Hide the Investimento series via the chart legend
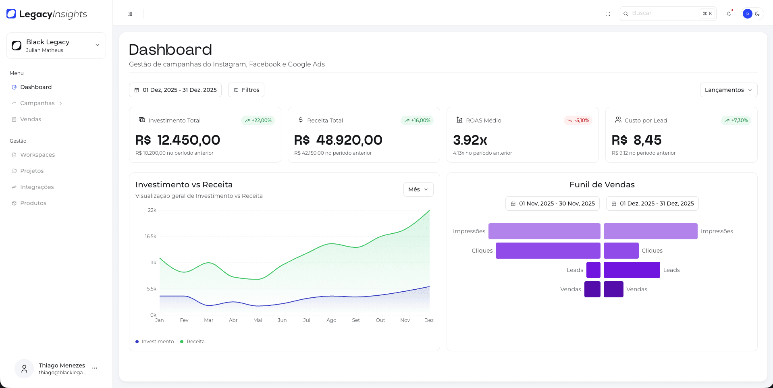Image resolution: width=773 pixels, height=388 pixels. pyautogui.click(x=154, y=341)
